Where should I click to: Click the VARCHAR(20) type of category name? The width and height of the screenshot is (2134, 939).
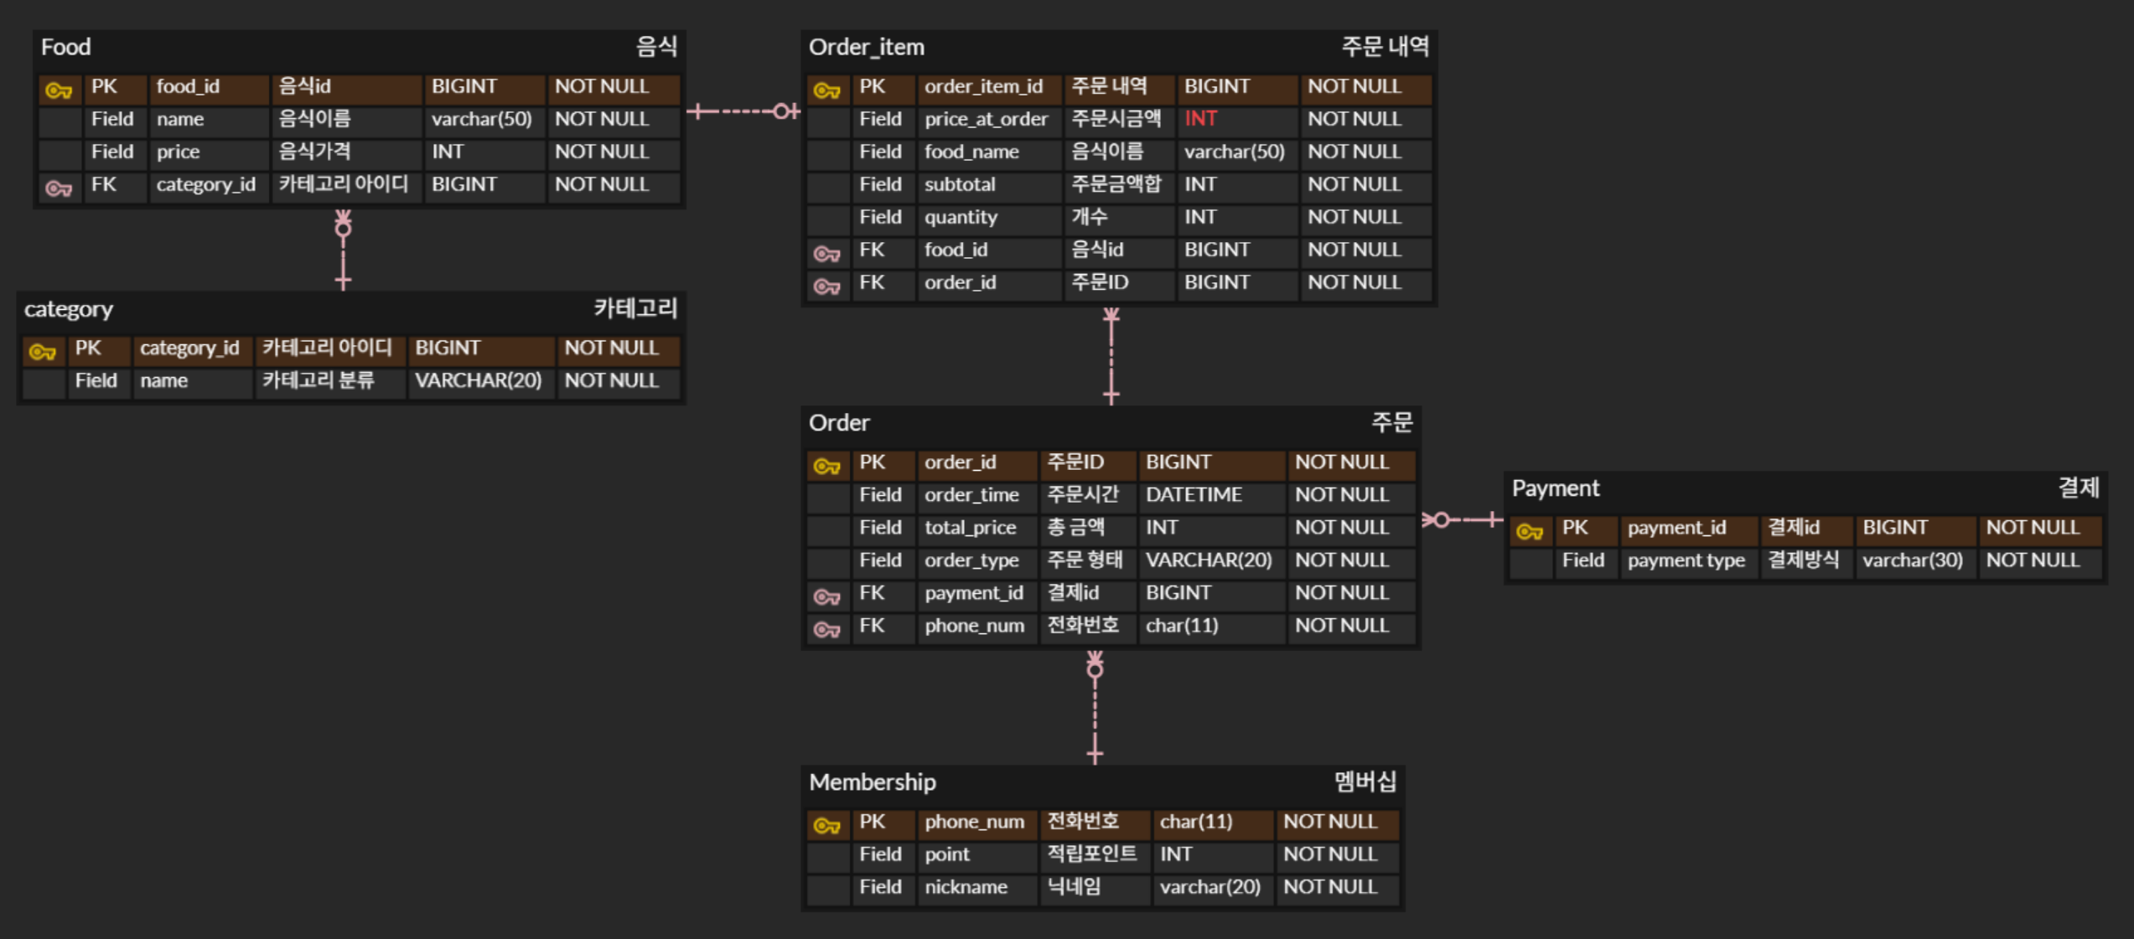point(478,381)
